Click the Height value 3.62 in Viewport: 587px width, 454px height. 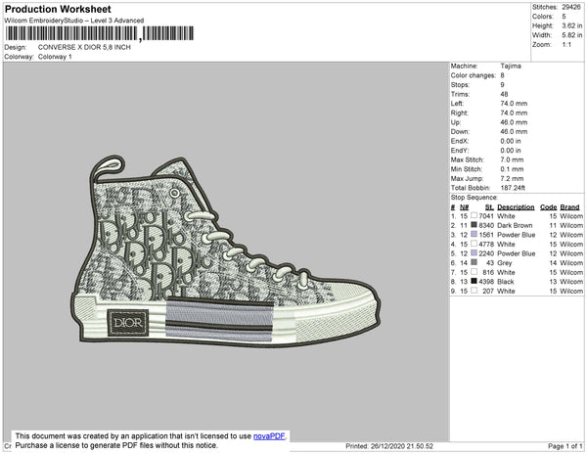pyautogui.click(x=571, y=25)
